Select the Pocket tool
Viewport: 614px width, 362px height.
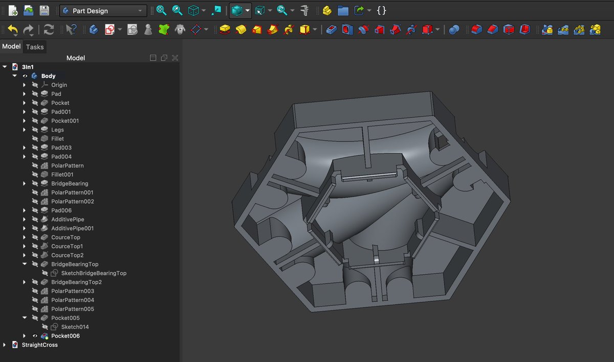(x=331, y=30)
